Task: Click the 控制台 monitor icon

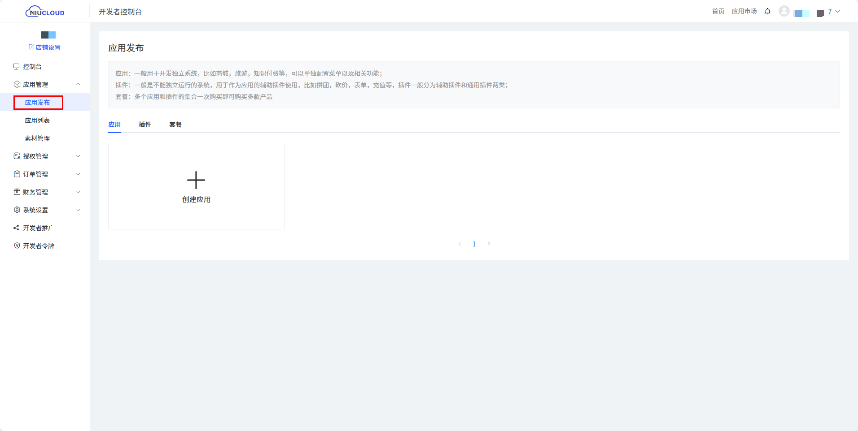Action: click(x=17, y=66)
